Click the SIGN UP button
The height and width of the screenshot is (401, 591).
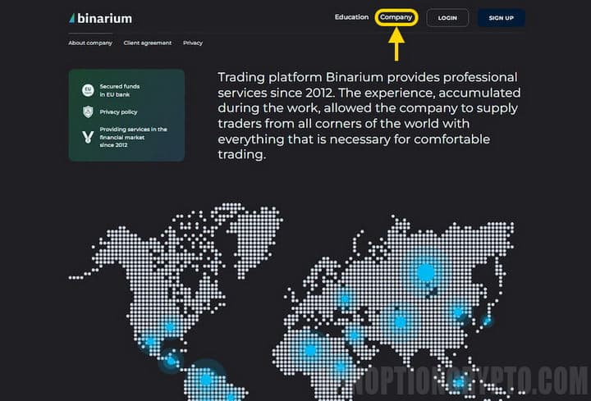[501, 18]
